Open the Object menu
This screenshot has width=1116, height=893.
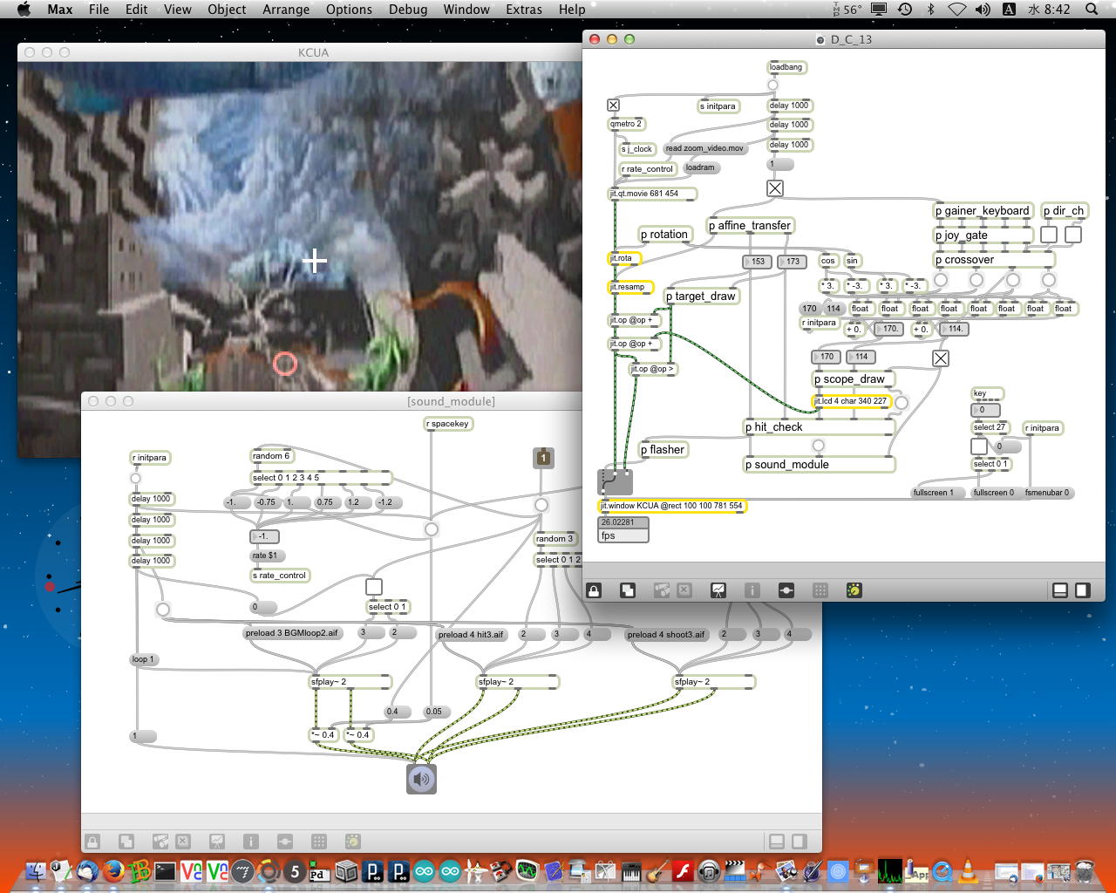(x=227, y=10)
